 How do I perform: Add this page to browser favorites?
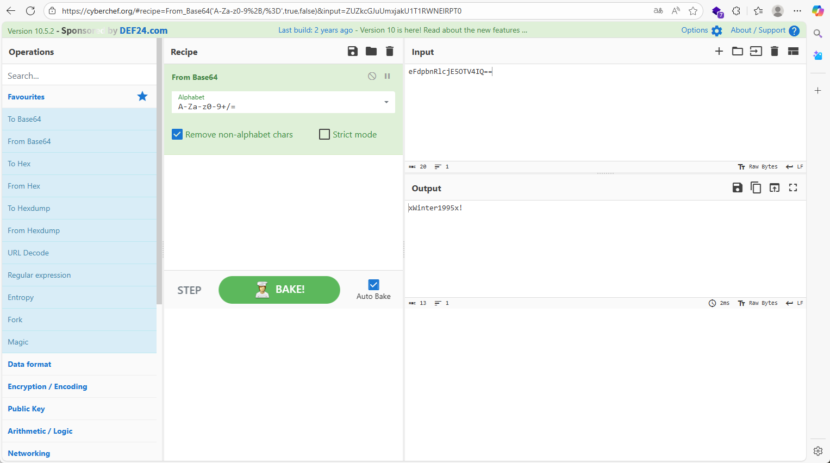(x=693, y=11)
